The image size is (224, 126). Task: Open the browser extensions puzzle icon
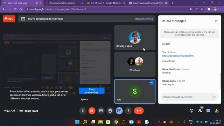click(209, 9)
